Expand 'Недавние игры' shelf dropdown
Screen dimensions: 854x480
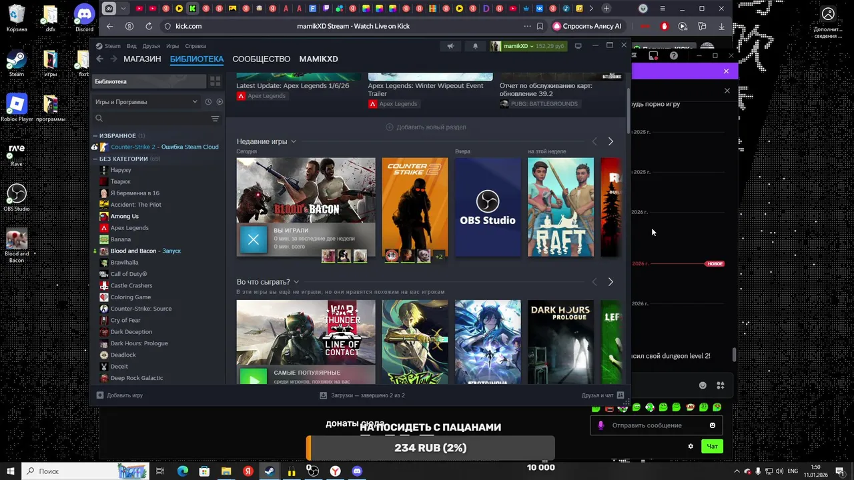point(294,141)
